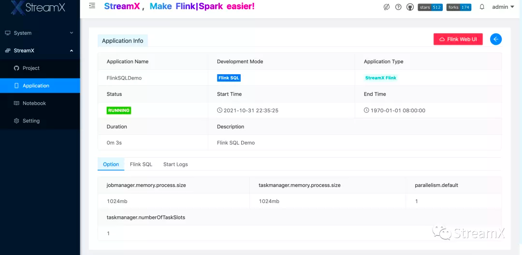Collapse the sidebar with the menu fold icon

(x=92, y=6)
